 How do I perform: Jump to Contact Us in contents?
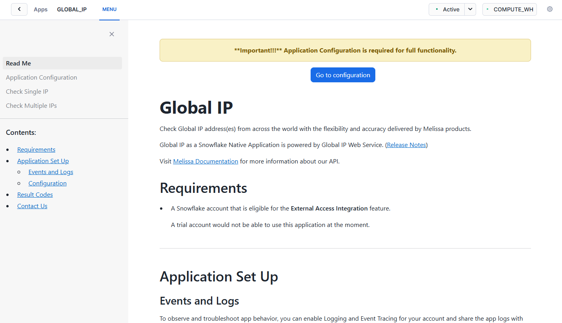32,206
